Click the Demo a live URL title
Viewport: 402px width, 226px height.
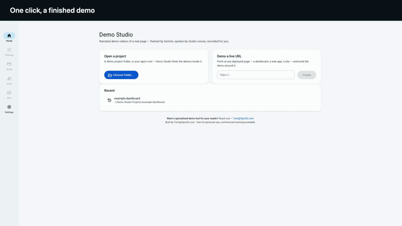pos(229,56)
